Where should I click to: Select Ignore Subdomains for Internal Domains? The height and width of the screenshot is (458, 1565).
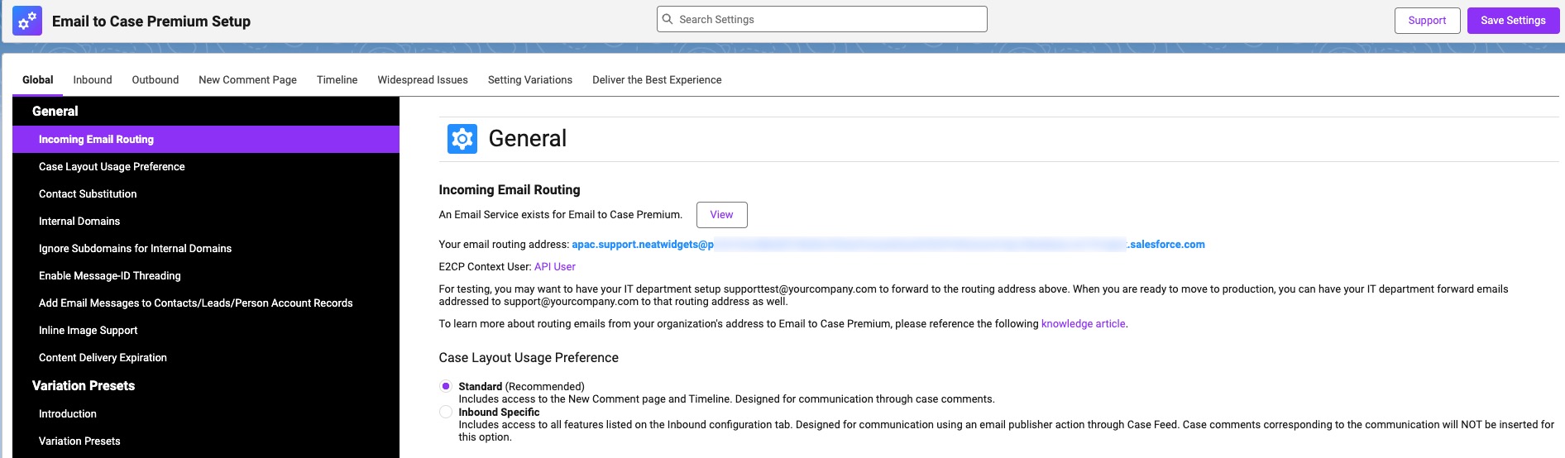[x=206, y=249]
